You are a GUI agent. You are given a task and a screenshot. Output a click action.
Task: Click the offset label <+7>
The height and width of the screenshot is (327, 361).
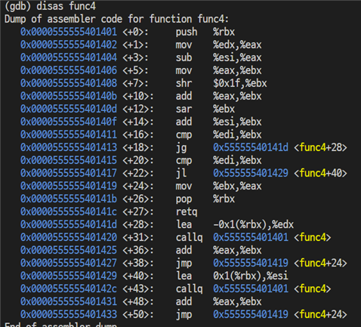135,83
